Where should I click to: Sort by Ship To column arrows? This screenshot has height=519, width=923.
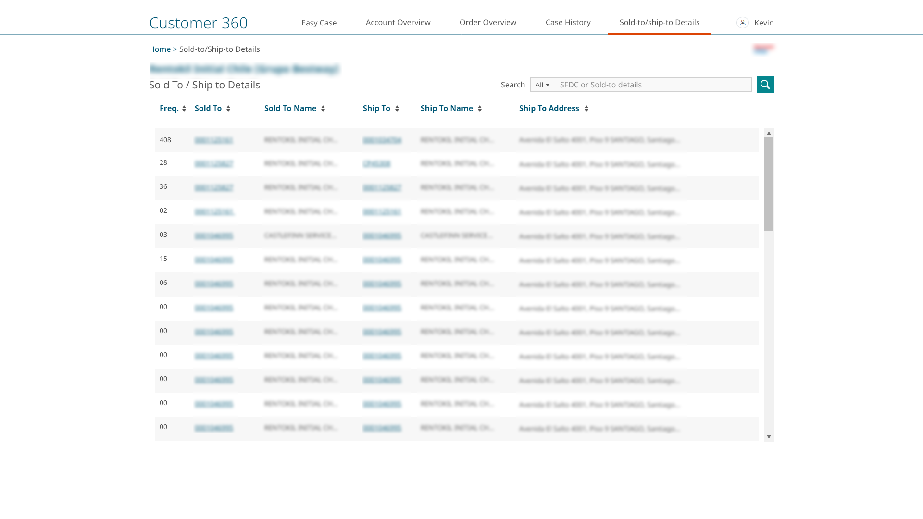[397, 109]
